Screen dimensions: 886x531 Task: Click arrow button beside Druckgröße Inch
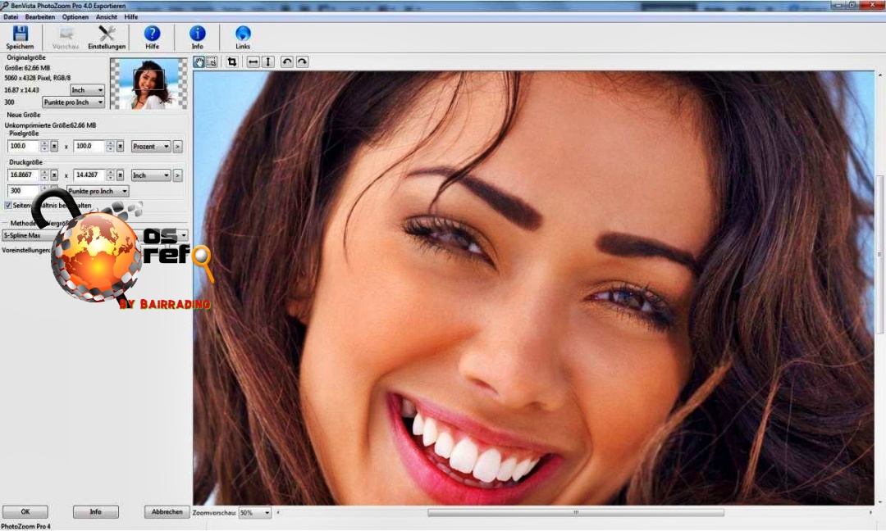177,175
